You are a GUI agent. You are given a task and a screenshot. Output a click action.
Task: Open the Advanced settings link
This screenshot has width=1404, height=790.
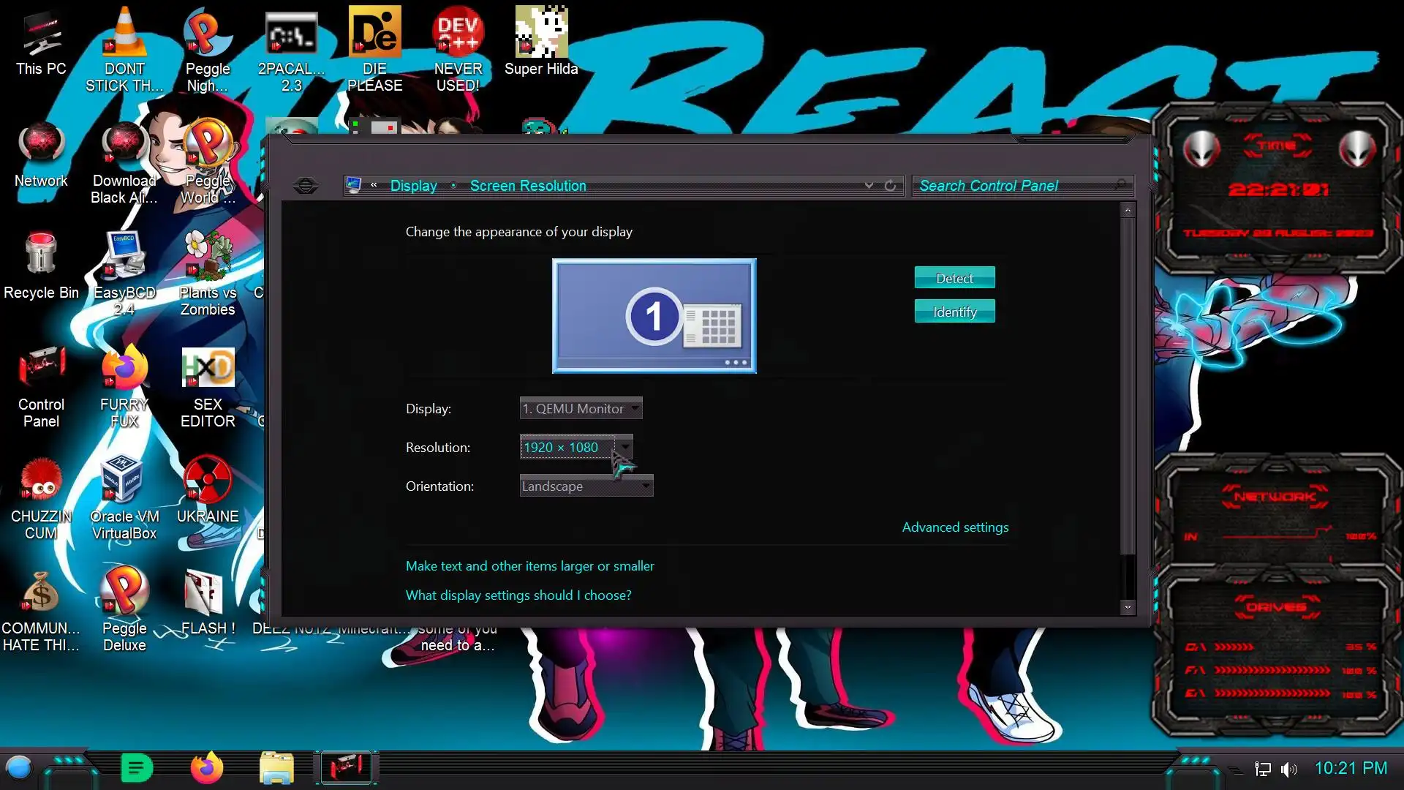click(954, 527)
